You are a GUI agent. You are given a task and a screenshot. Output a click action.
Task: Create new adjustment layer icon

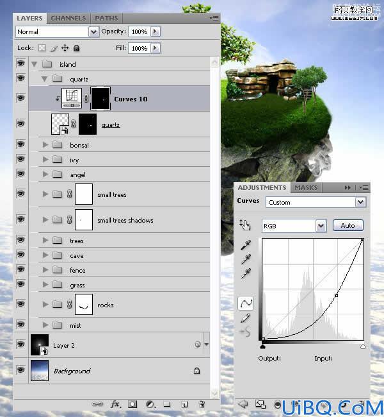150,405
